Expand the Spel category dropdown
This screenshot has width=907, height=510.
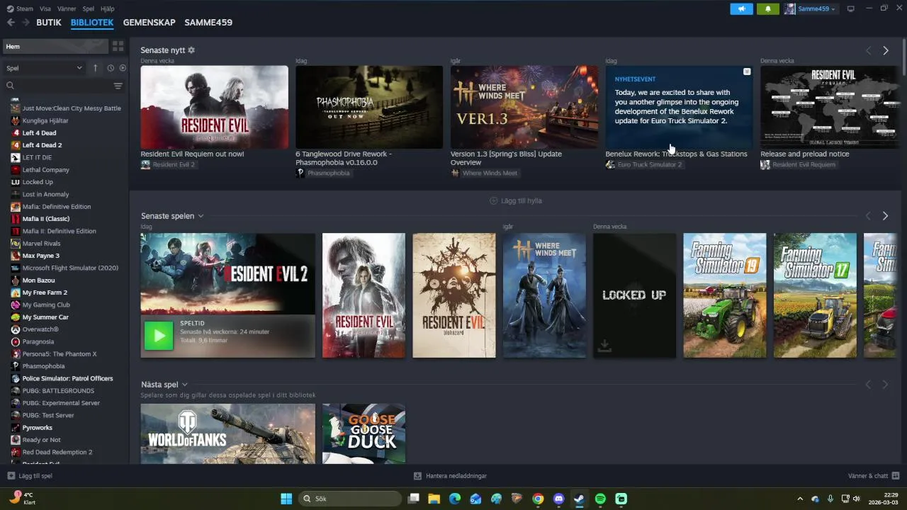pyautogui.click(x=45, y=68)
